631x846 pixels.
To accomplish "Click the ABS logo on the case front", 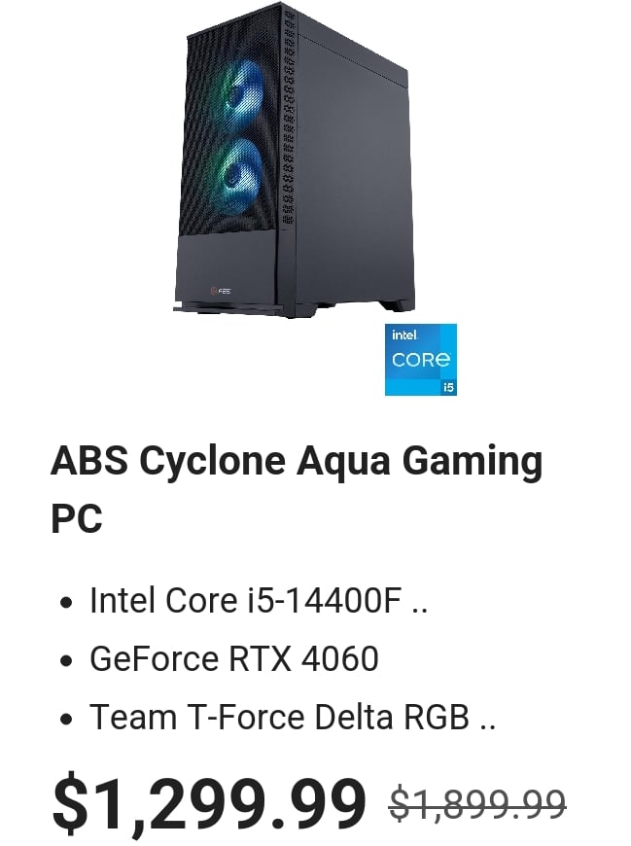I will pos(221,291).
